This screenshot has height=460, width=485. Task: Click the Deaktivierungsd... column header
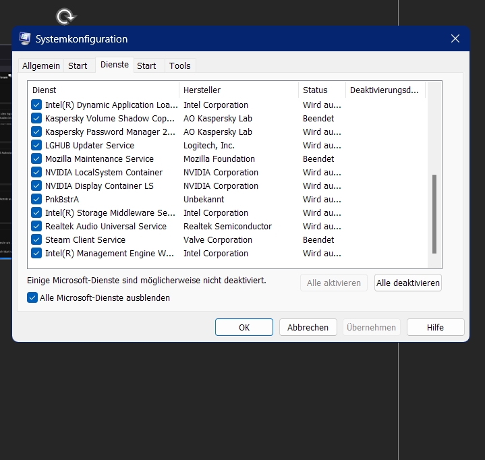(x=385, y=90)
